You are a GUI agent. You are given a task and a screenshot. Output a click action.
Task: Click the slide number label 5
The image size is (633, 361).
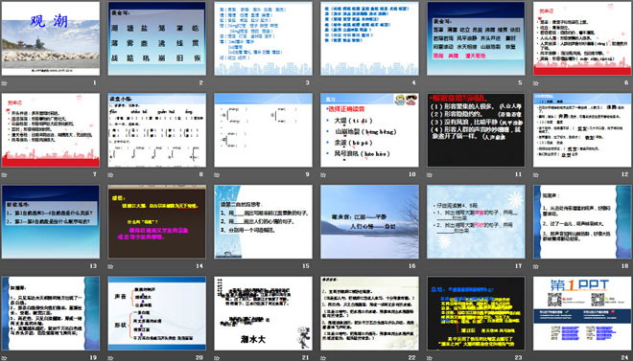point(520,83)
